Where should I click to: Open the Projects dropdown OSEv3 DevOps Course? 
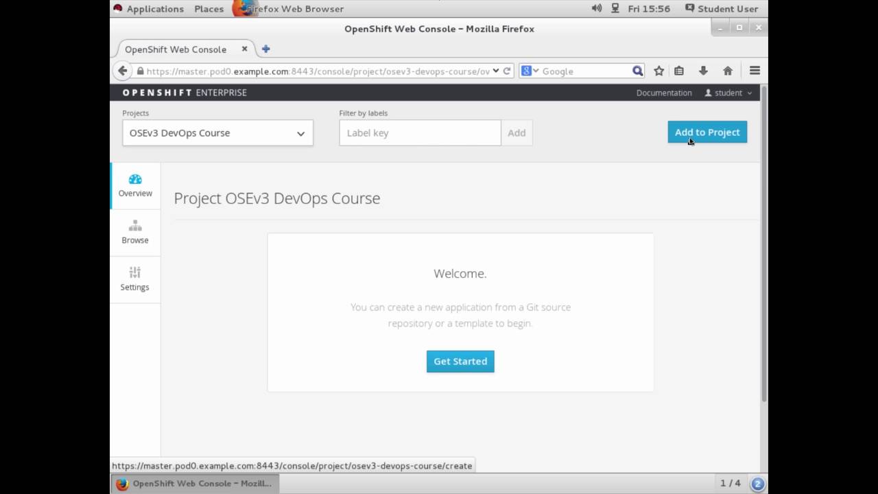[217, 133]
